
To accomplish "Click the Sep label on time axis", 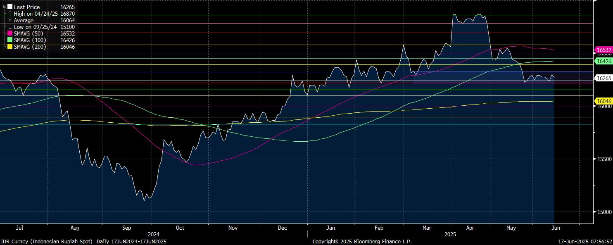I will 126,228.
